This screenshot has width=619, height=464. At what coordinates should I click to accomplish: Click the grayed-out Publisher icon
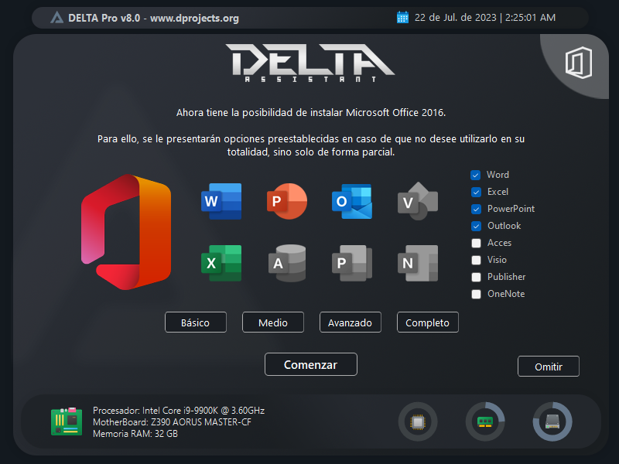[x=352, y=263]
